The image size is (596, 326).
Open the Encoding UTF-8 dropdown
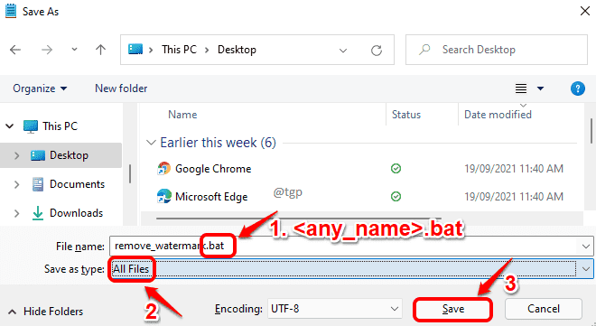coord(334,309)
